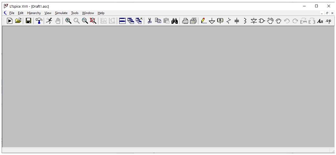Open the Tools menu
This screenshot has width=336, height=155.
point(74,13)
